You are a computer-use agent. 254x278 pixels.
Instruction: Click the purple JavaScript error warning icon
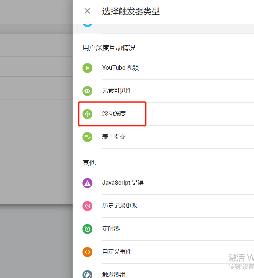(87, 183)
